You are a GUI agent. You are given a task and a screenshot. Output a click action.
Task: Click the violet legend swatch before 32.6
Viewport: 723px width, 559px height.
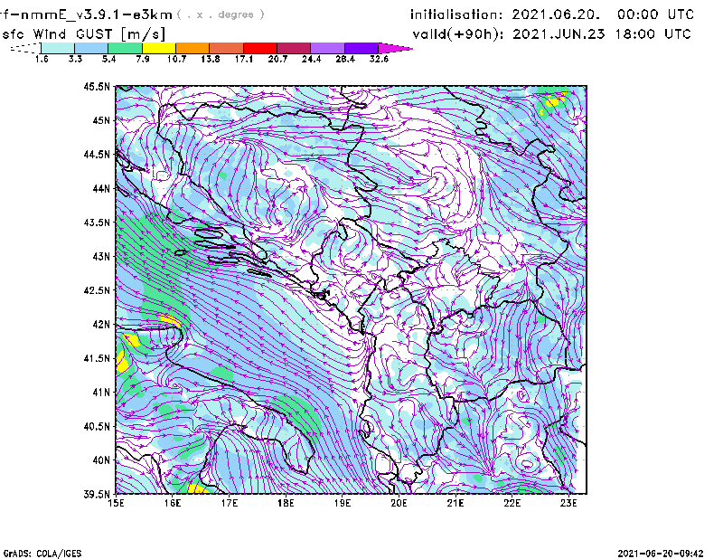[x=361, y=48]
